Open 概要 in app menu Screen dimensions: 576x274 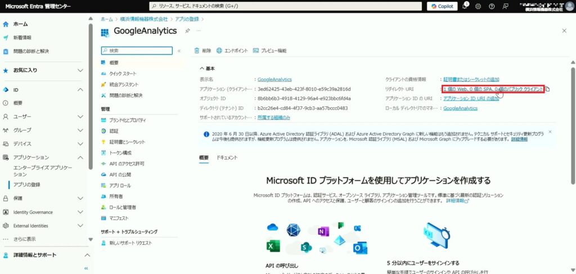(x=114, y=63)
